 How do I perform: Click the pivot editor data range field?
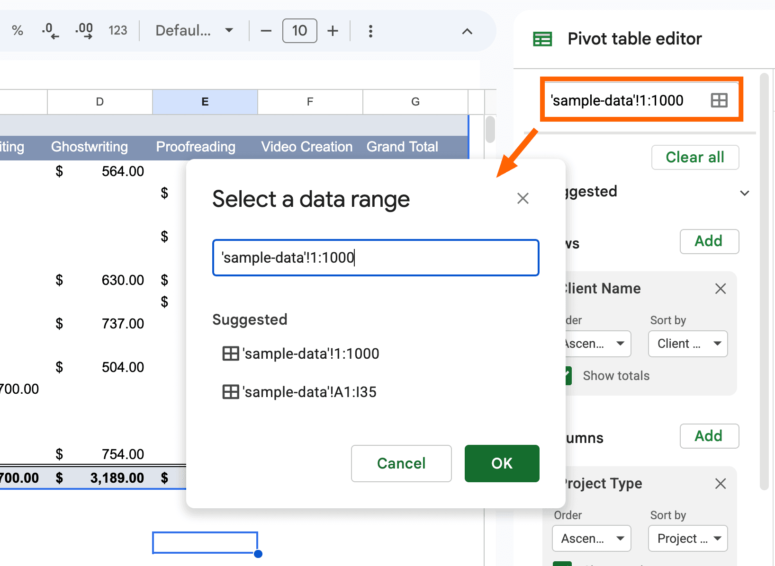coord(641,100)
